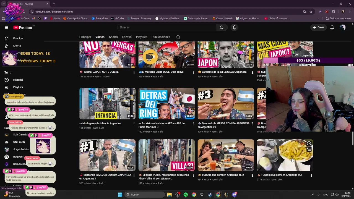
Task: Click the Windows Start button
Action: click(120, 195)
